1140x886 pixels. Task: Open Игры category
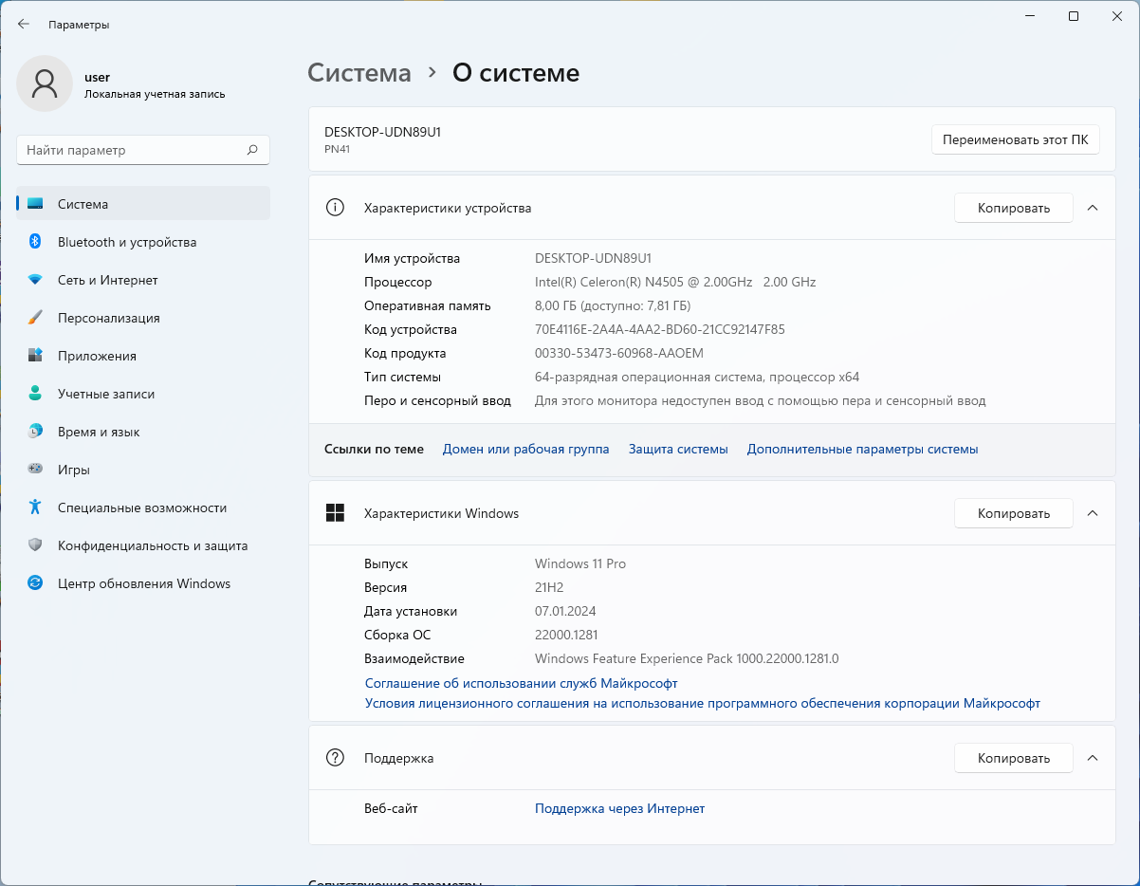click(143, 470)
